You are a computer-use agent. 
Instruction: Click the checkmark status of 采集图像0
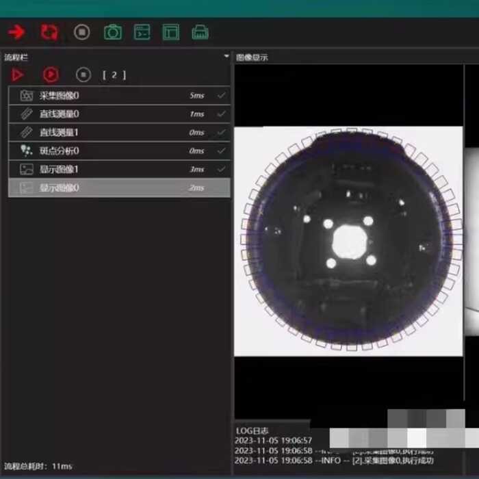click(x=222, y=95)
